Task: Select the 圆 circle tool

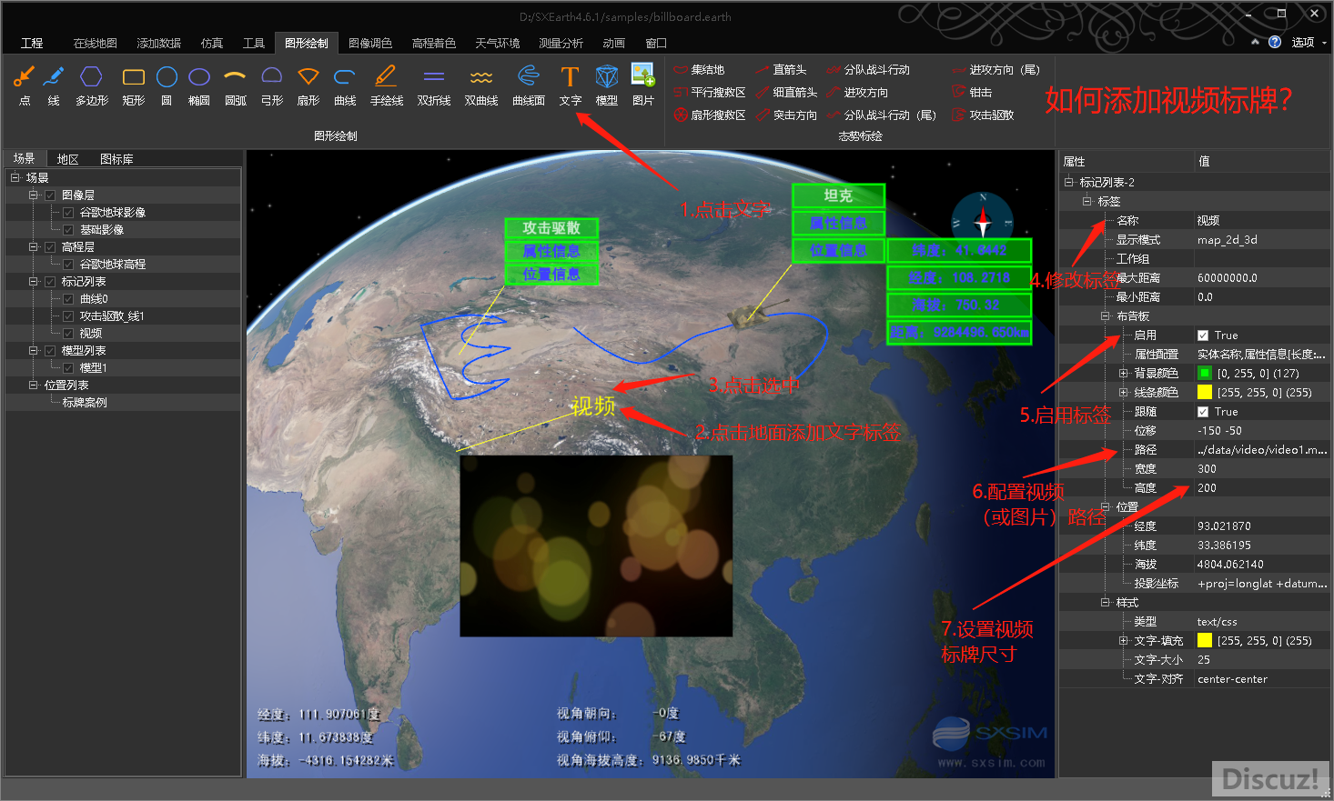Action: (167, 85)
